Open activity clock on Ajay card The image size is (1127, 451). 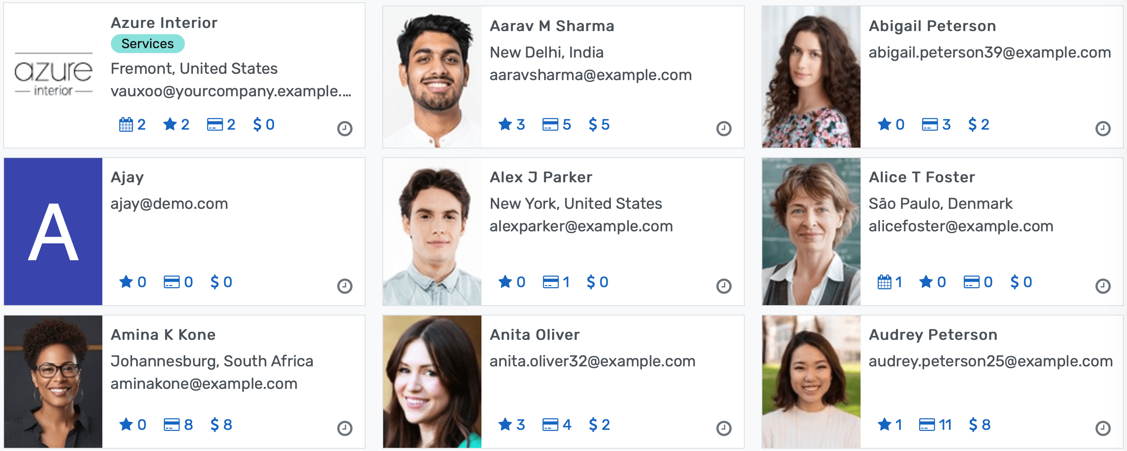[345, 286]
